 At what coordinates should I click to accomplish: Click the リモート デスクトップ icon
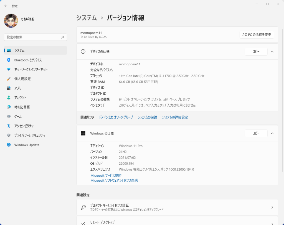[83, 223]
